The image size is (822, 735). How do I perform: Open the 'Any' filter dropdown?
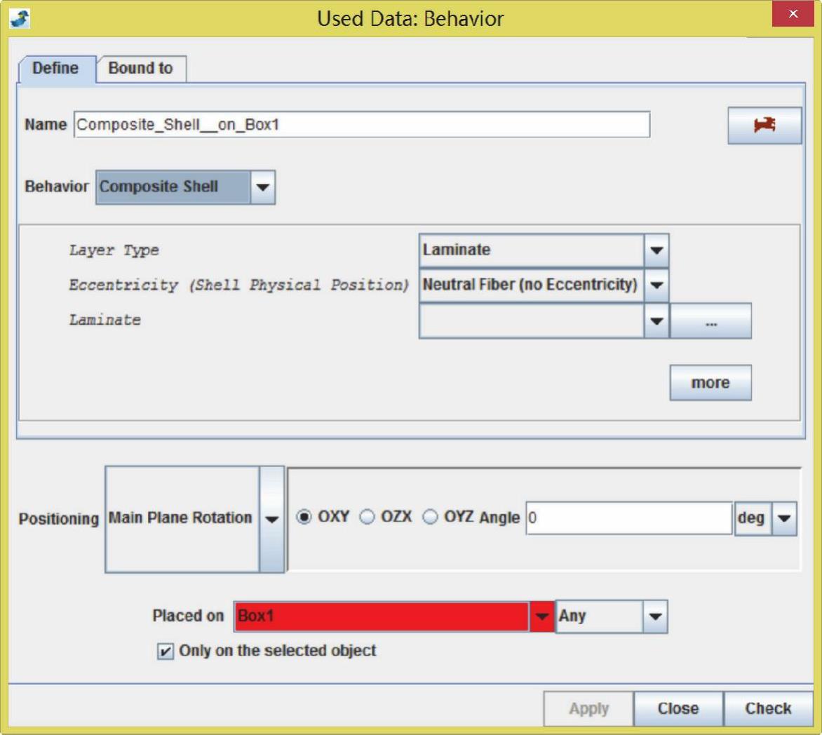click(654, 616)
